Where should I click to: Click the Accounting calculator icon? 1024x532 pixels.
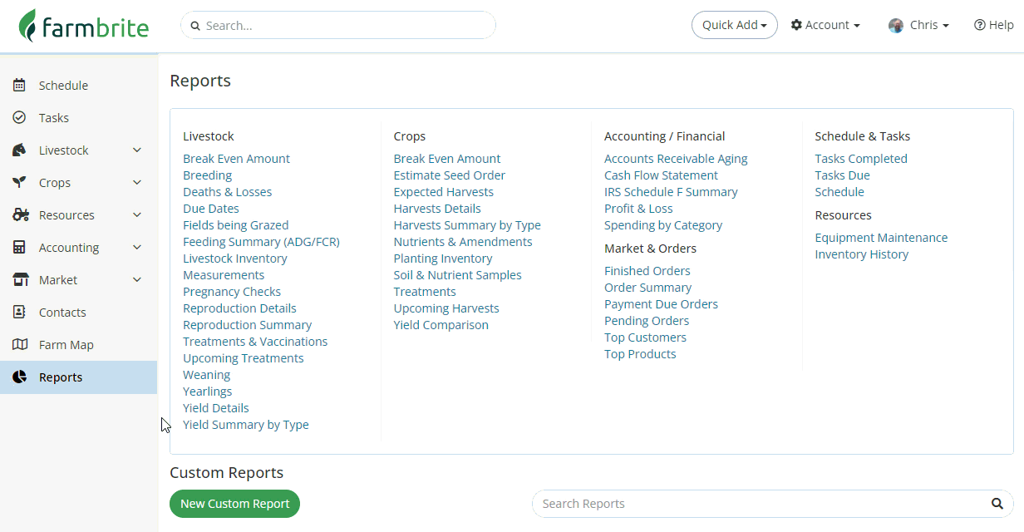pos(20,247)
